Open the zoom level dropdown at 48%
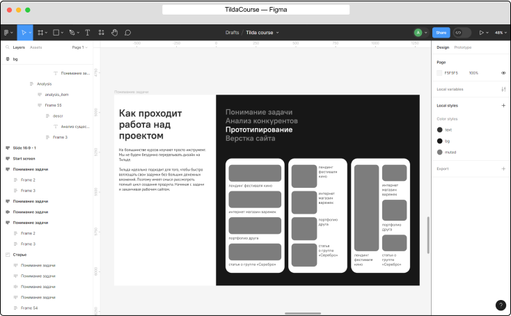 click(501, 33)
